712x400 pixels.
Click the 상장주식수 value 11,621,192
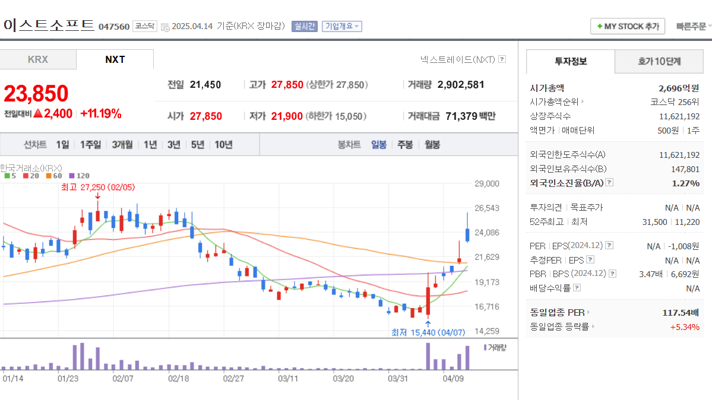click(679, 116)
